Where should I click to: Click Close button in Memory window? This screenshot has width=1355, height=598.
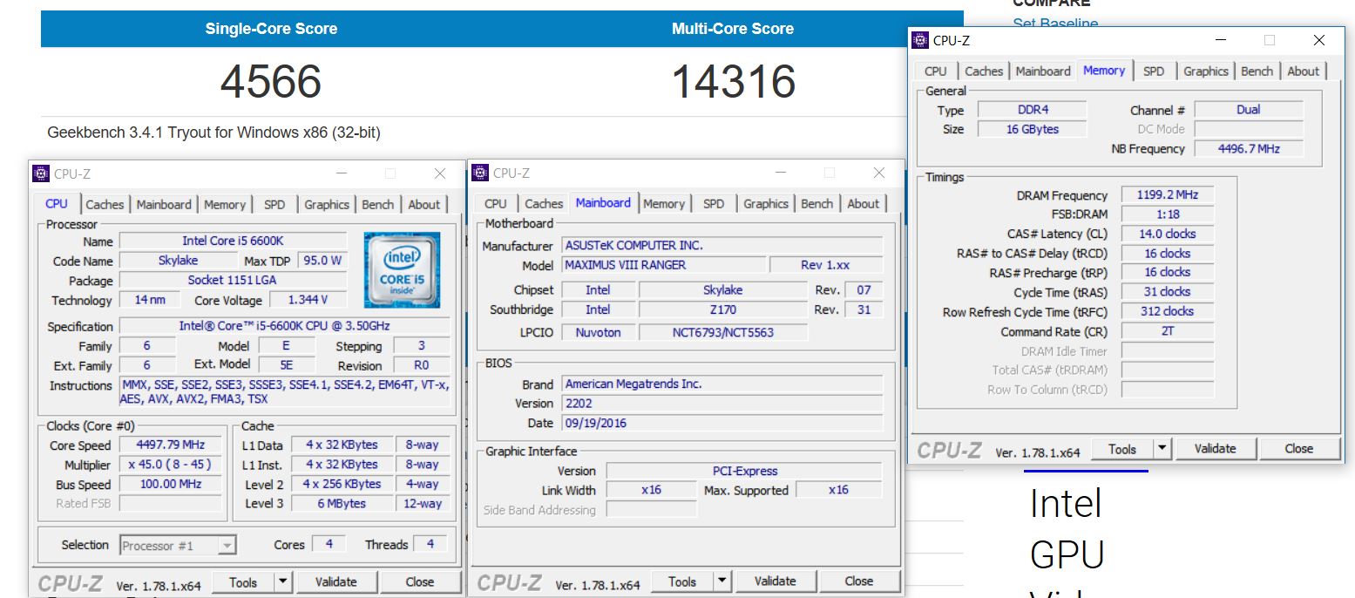tap(1299, 449)
